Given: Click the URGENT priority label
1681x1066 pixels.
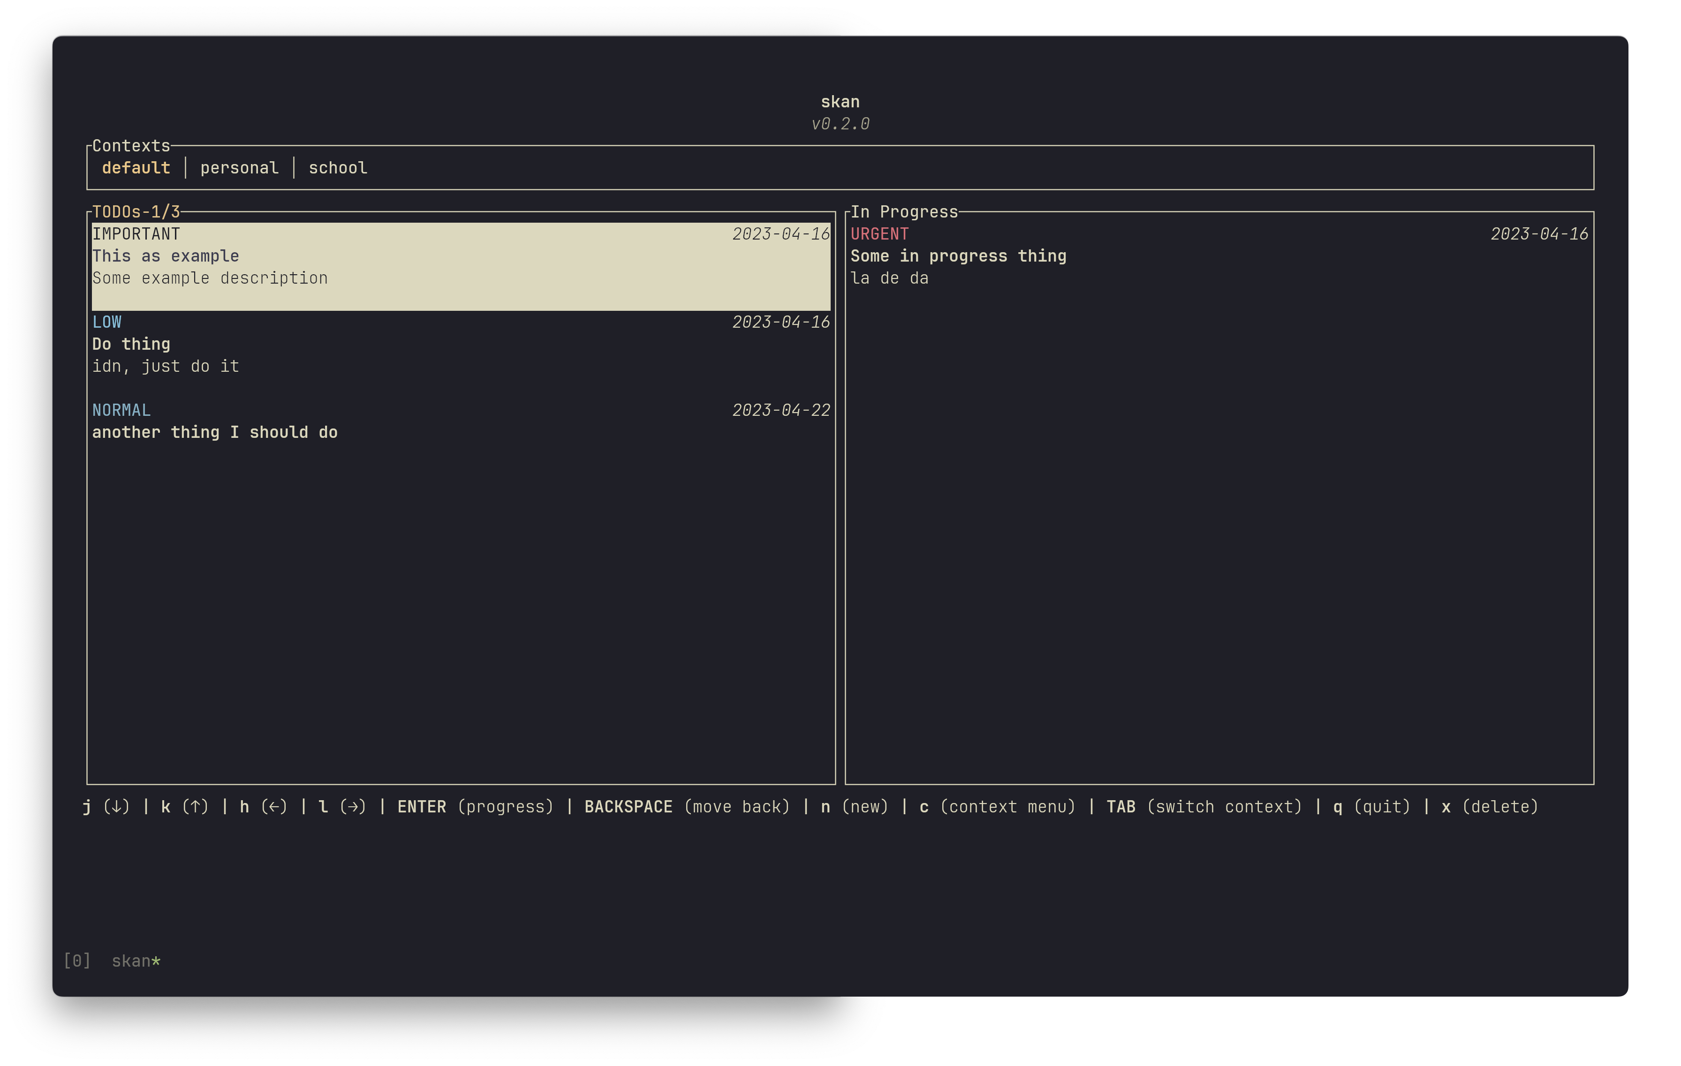Looking at the screenshot, I should tap(879, 234).
